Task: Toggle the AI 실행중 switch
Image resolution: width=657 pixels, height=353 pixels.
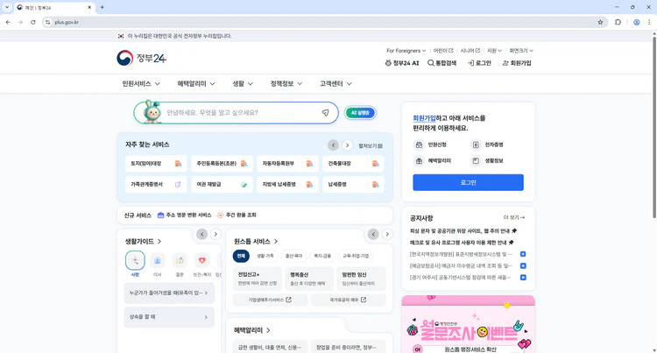Action: [360, 113]
